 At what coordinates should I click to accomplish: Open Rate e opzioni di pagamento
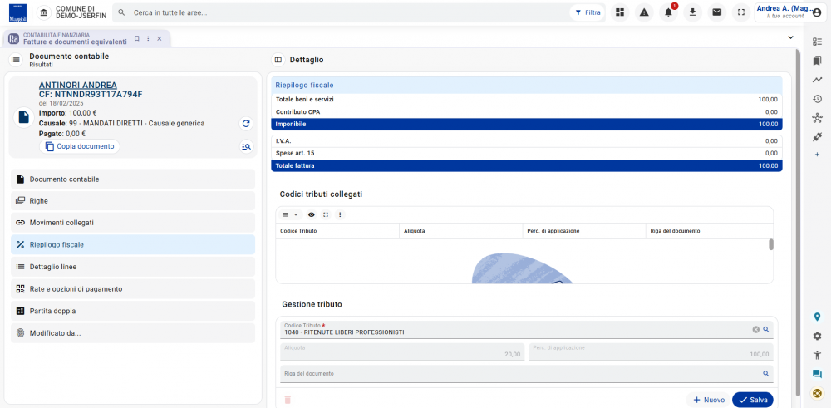tap(132, 289)
